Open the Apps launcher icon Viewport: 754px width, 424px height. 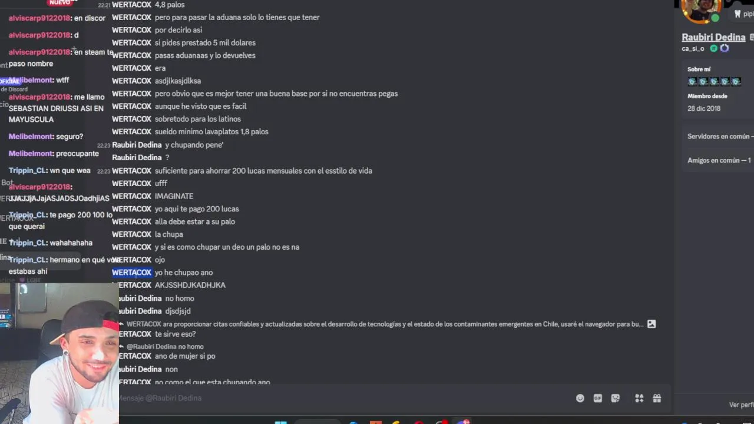[x=639, y=398]
